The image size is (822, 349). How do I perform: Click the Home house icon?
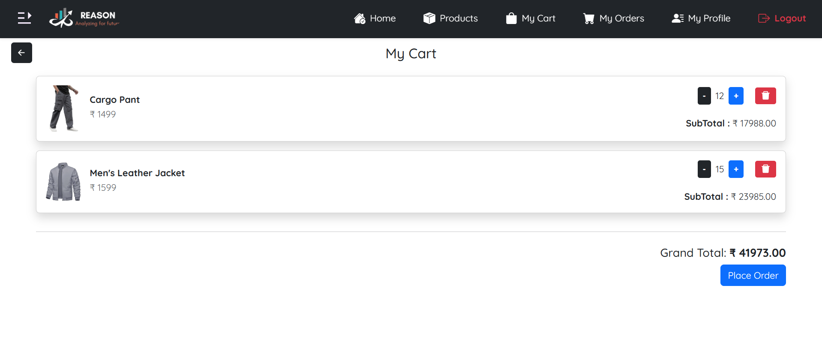tap(360, 18)
